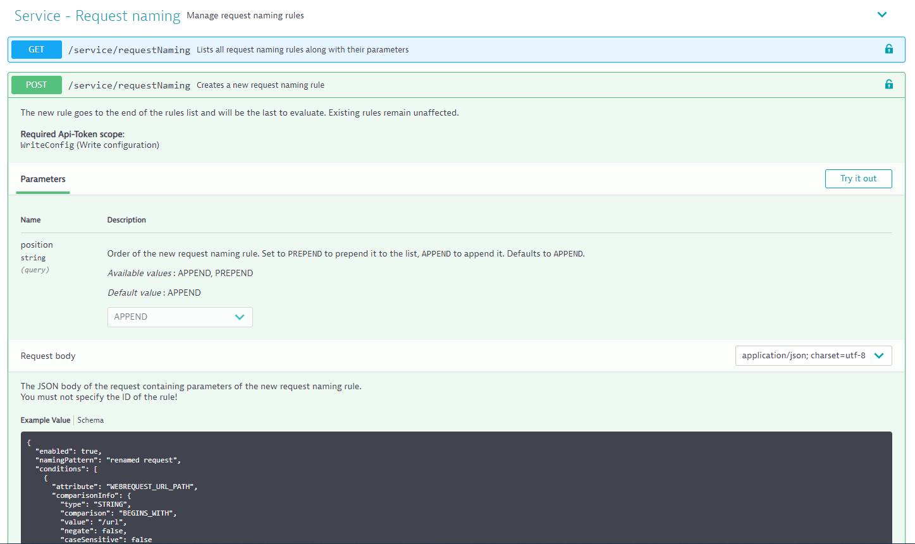
Task: Click the GET /service/requestNaming endpoint path
Action: (129, 50)
